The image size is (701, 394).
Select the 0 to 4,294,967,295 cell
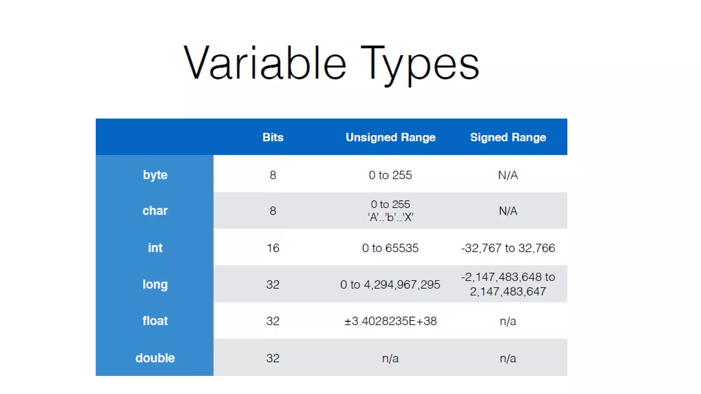click(390, 285)
